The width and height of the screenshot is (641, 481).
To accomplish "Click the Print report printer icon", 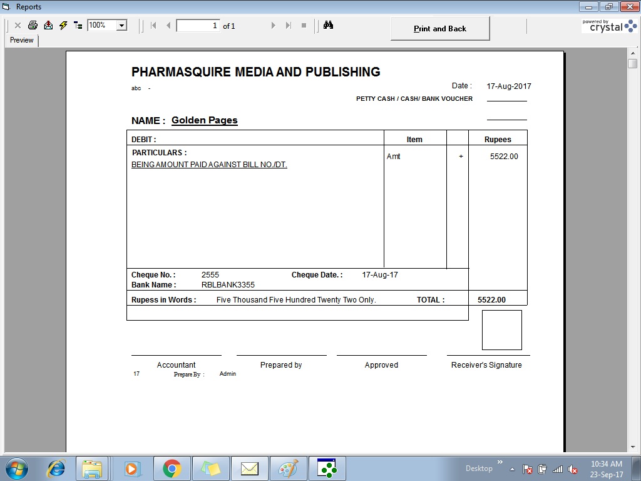I will [33, 26].
